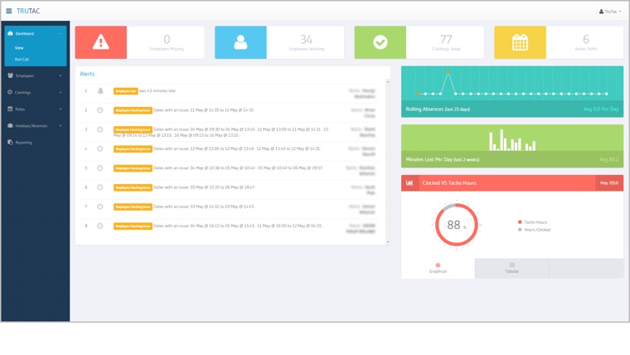This screenshot has height=355, width=630.
Task: Click the blue Employees Working person icon
Action: (x=240, y=42)
